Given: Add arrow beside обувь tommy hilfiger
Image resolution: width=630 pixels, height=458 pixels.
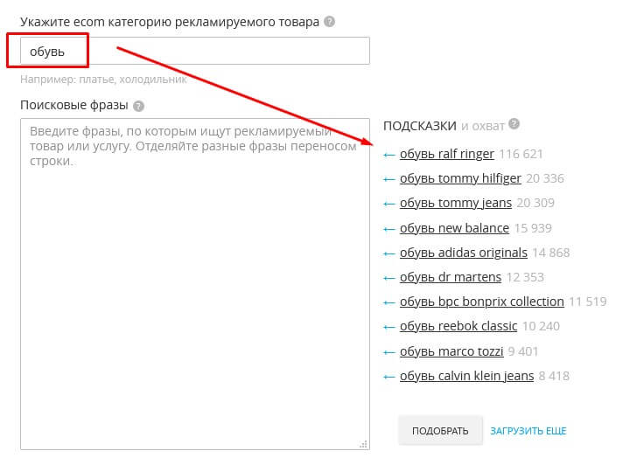Looking at the screenshot, I should point(388,179).
